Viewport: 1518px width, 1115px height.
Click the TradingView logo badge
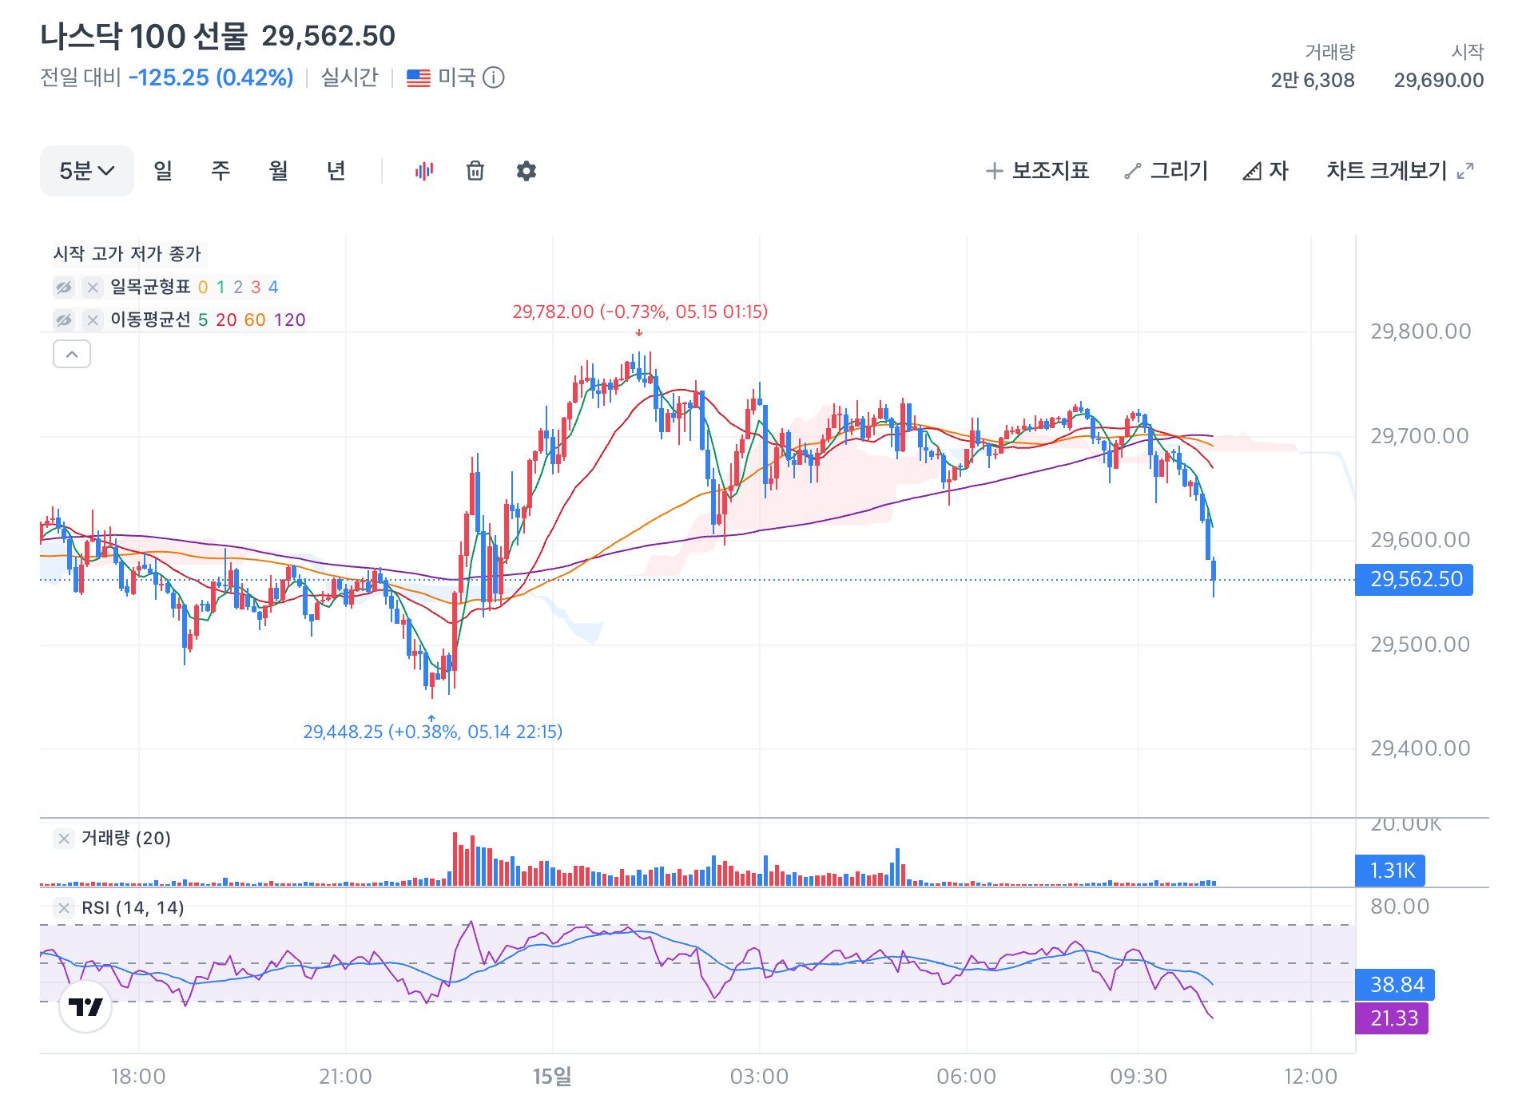pos(85,1006)
